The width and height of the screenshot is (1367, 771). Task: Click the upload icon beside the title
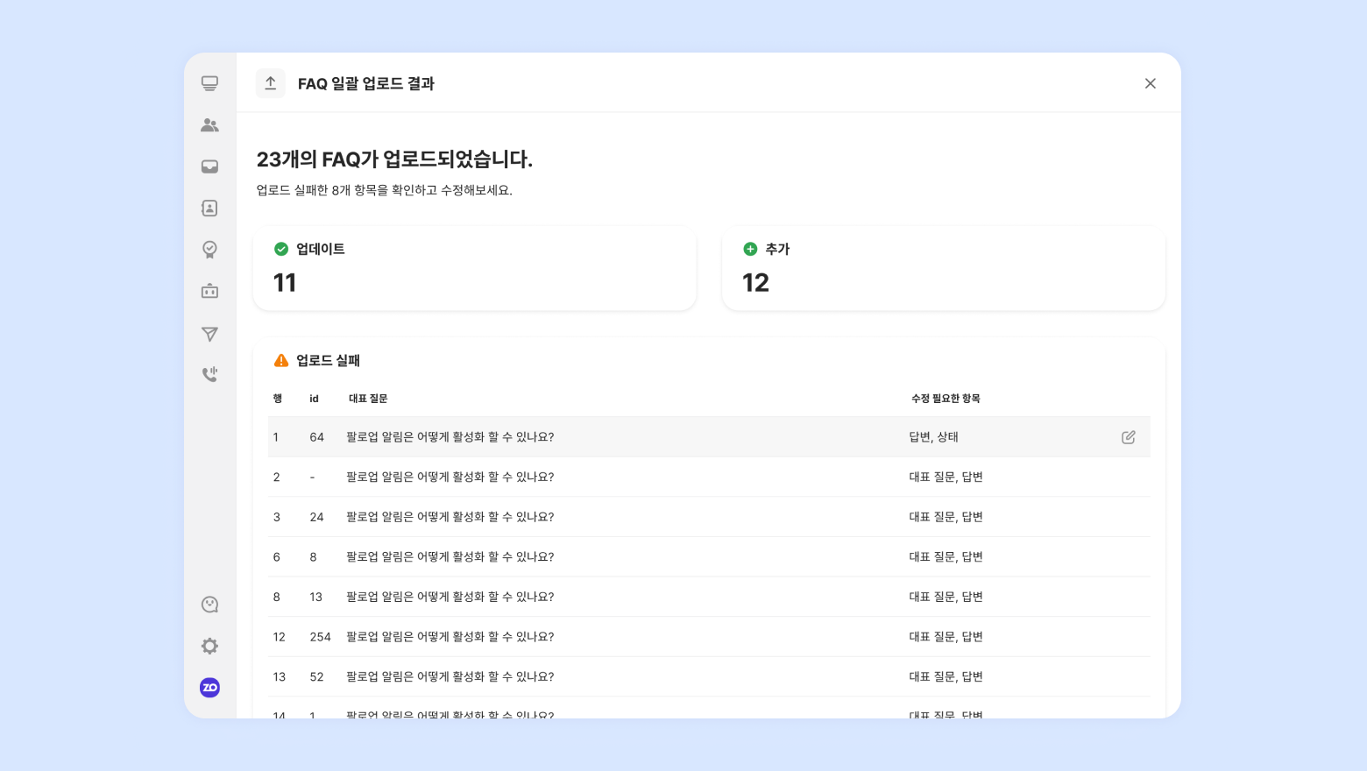(271, 83)
